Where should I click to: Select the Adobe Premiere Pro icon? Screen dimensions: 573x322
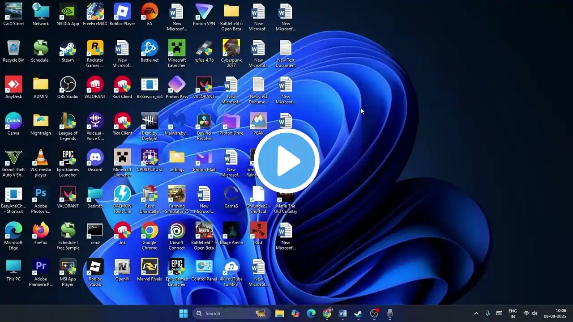[x=41, y=272]
